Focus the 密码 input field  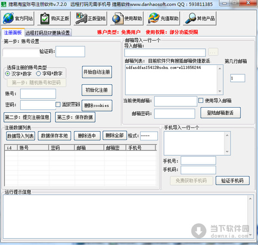pos(38,105)
